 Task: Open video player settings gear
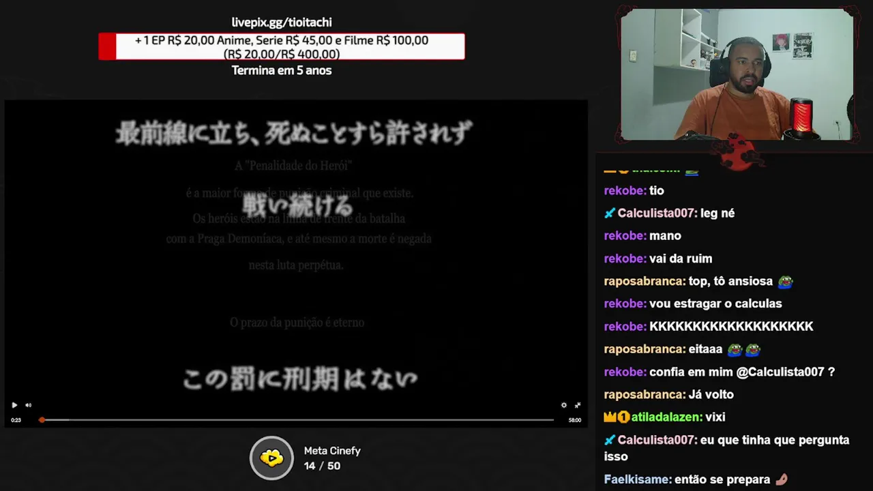(563, 405)
